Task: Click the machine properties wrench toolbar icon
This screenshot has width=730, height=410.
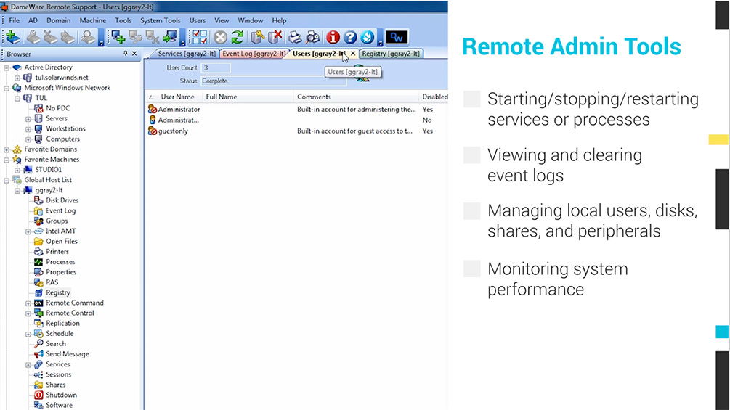Action: point(136,37)
